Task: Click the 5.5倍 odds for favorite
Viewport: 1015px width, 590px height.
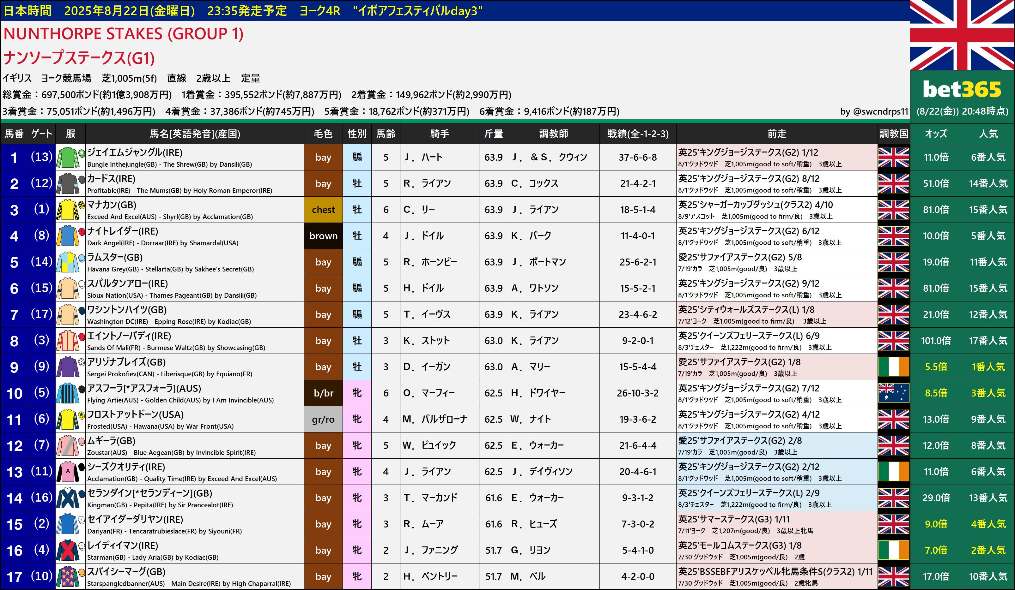Action: click(936, 367)
